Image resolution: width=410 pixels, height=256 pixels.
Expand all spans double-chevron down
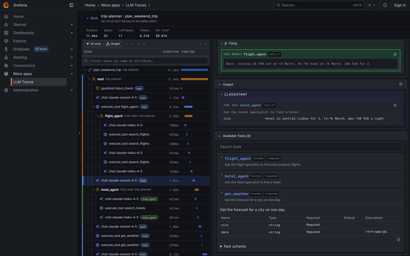pos(138,44)
